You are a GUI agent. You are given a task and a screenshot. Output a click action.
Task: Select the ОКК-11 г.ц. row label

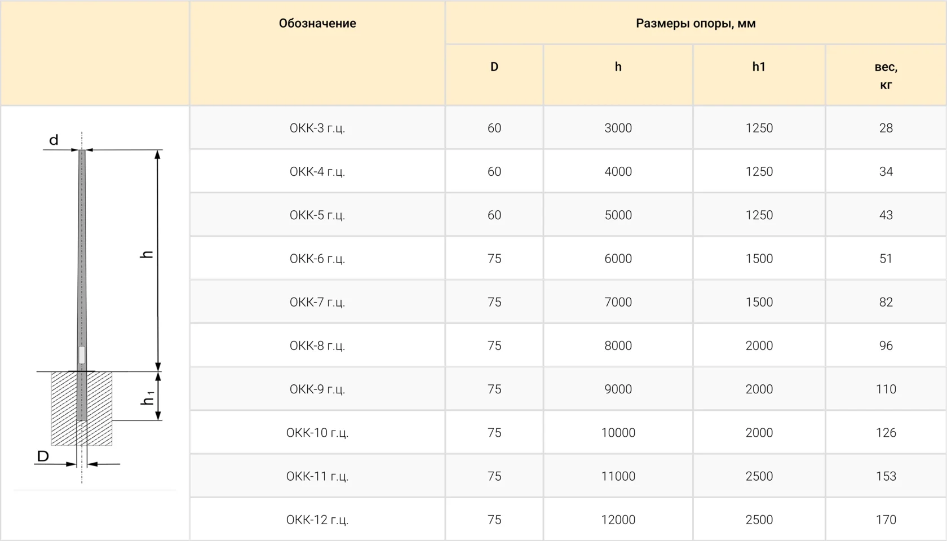click(x=317, y=476)
